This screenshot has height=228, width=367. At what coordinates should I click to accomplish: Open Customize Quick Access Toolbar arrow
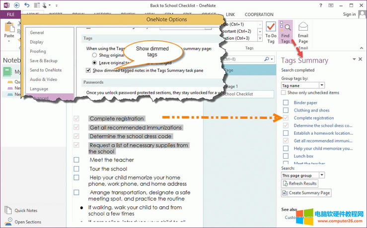tap(57, 5)
